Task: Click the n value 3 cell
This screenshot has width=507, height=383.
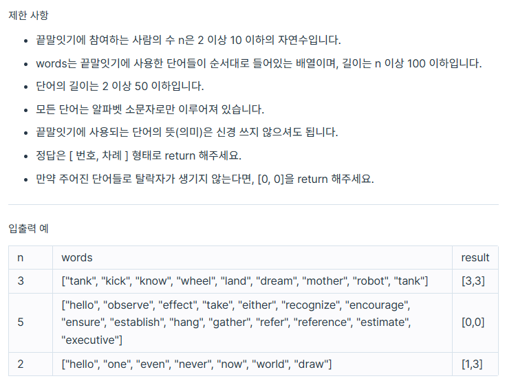Action: click(x=31, y=281)
